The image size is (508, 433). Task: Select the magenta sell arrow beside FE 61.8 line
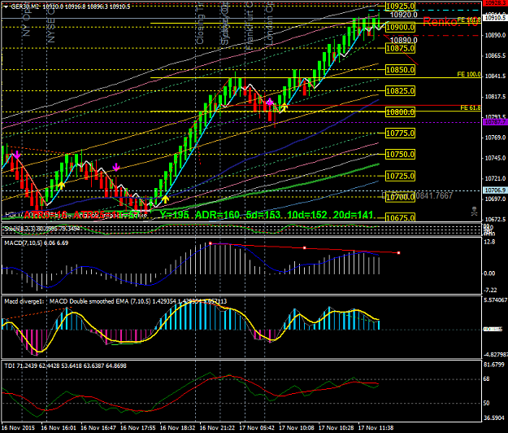coord(269,103)
